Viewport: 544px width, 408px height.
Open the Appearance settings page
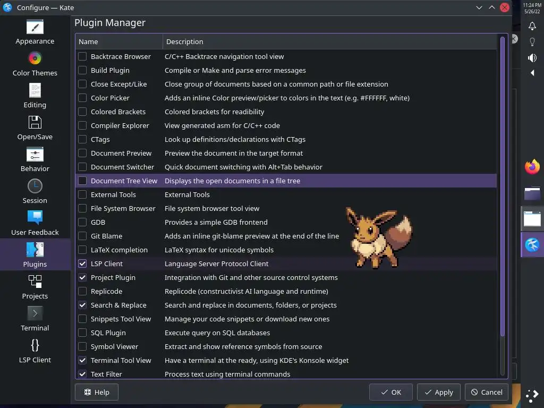(35, 32)
